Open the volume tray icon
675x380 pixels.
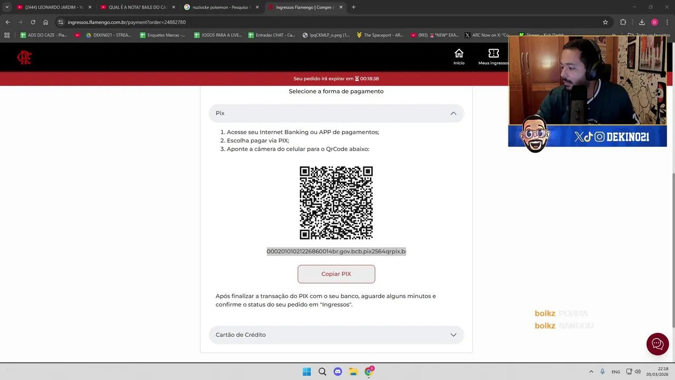(638, 372)
